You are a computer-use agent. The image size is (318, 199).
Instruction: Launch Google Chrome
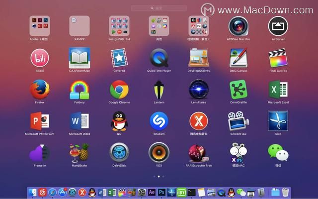(119, 90)
